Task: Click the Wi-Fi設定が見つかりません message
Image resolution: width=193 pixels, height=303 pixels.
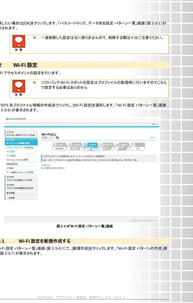Action: click(x=53, y=168)
